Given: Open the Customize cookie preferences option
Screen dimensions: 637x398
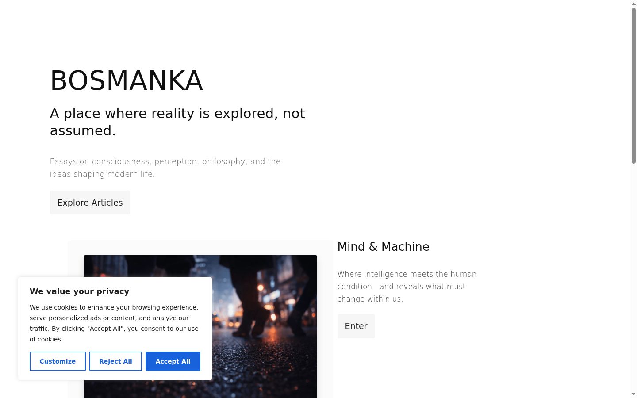Looking at the screenshot, I should tap(58, 361).
